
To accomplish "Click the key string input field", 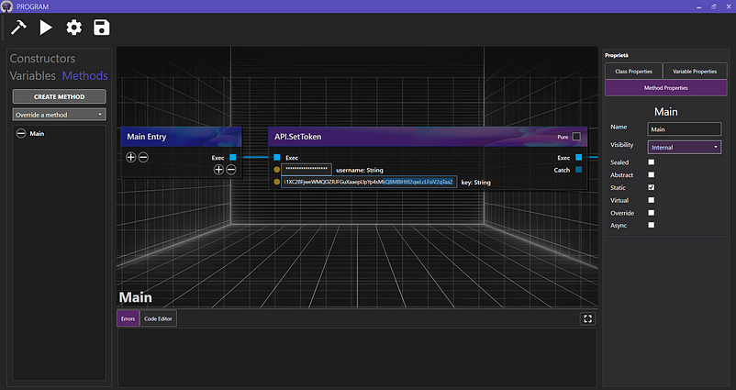I will (369, 182).
